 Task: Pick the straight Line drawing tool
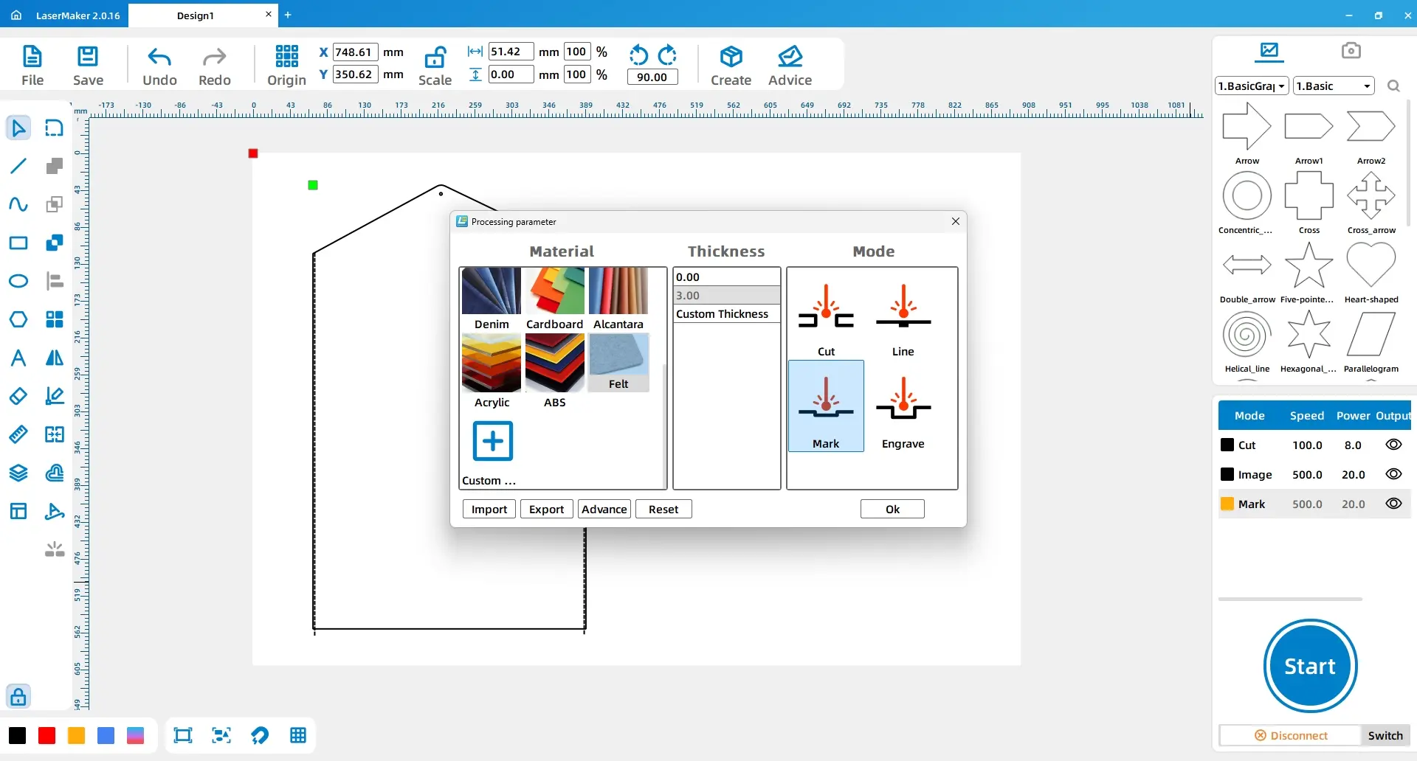click(x=18, y=166)
